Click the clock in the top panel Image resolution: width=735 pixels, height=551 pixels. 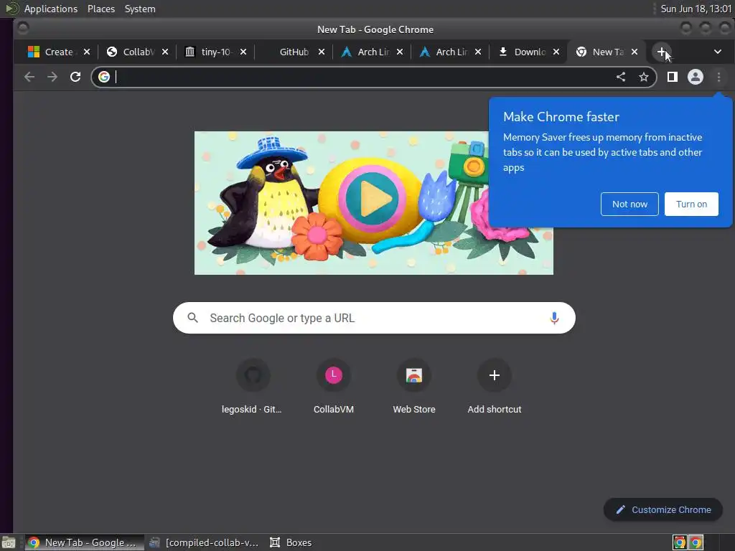coord(696,9)
